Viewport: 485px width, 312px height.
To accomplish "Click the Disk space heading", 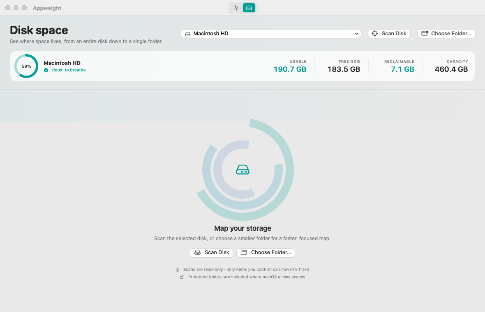I will tap(39, 30).
